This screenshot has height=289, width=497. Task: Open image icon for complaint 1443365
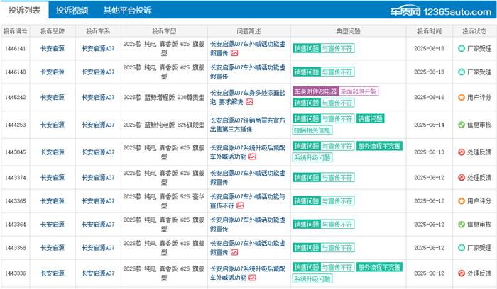(240, 205)
